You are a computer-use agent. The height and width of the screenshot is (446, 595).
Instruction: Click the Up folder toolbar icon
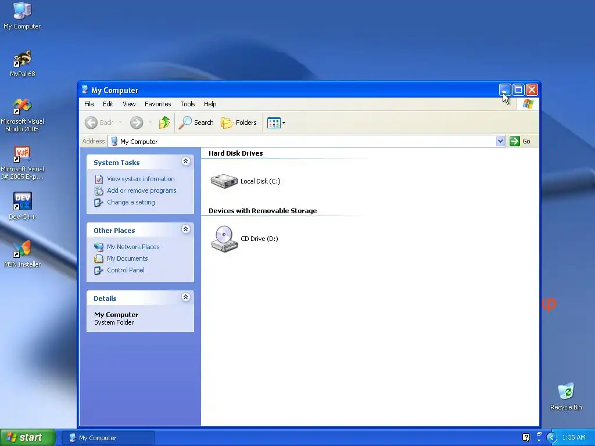[164, 123]
